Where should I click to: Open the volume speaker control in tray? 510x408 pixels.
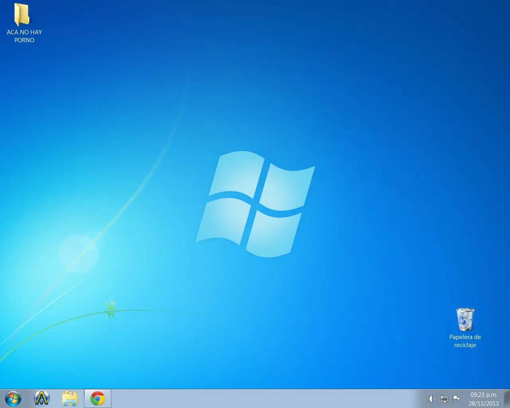coord(432,398)
